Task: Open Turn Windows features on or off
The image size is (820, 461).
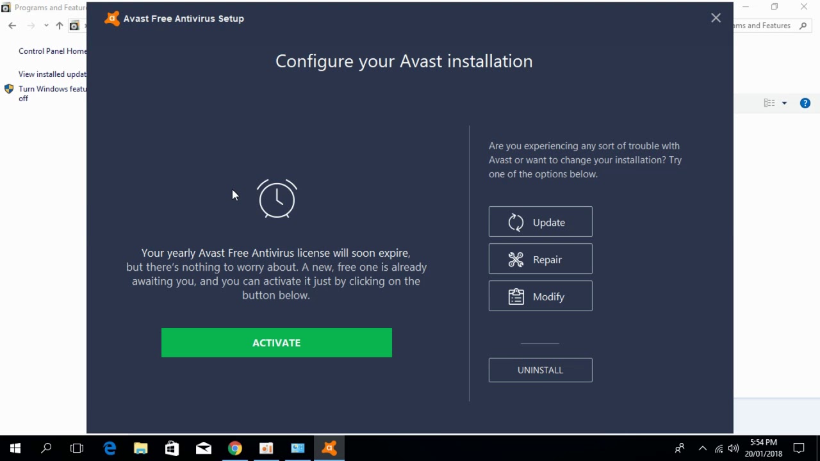Action: pos(52,93)
